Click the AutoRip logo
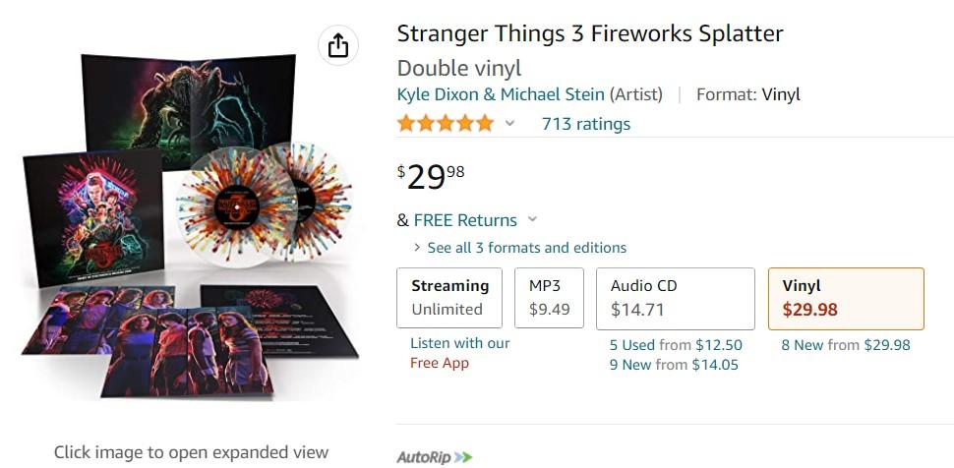 pos(435,457)
